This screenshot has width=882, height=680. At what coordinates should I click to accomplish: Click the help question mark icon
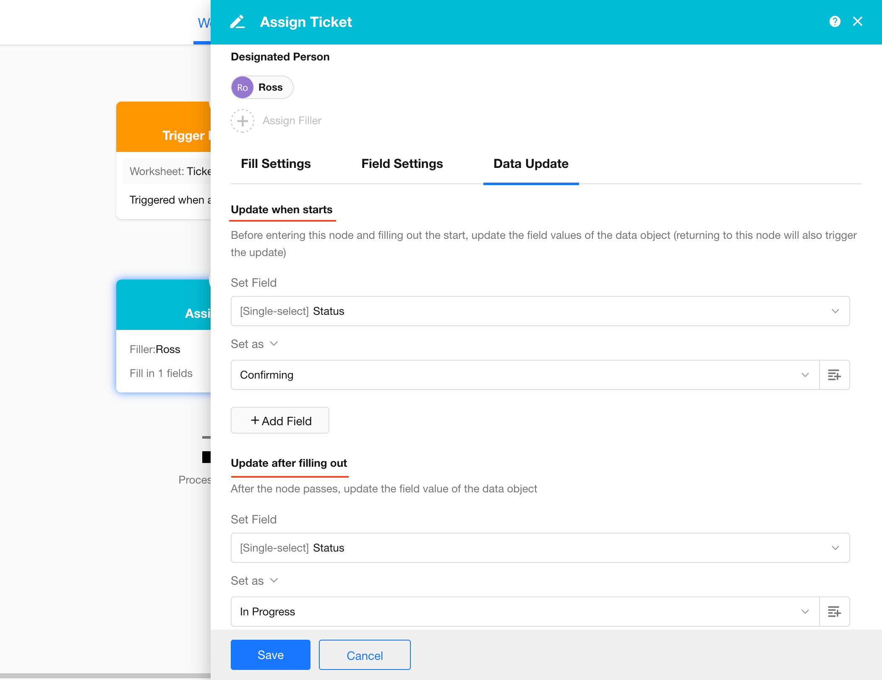click(835, 21)
